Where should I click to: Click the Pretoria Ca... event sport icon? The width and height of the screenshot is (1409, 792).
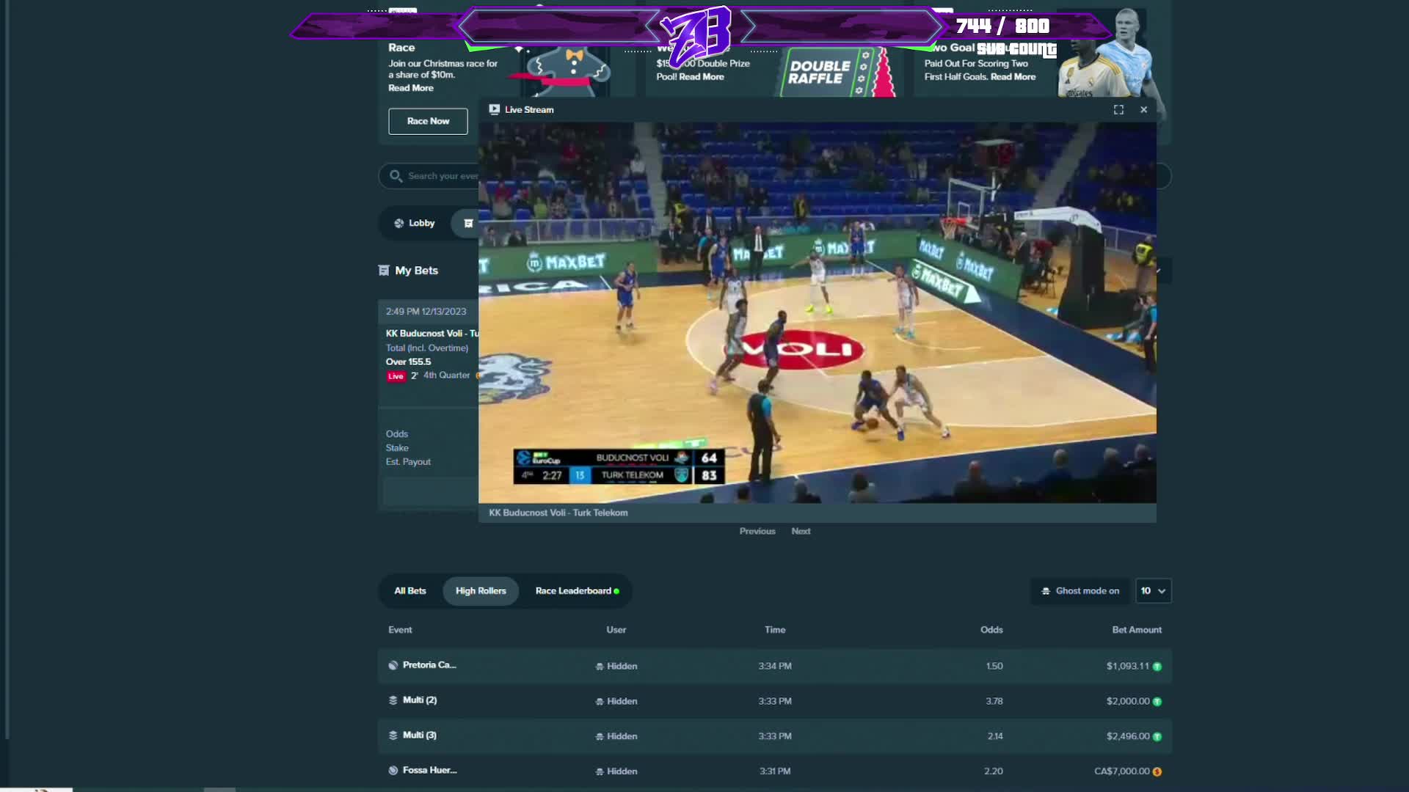(x=393, y=665)
